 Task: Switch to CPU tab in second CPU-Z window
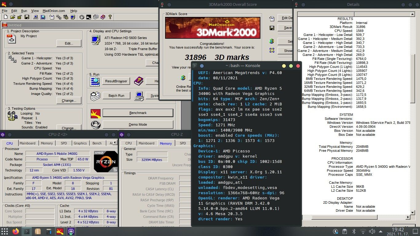pyautogui.click(x=129, y=143)
